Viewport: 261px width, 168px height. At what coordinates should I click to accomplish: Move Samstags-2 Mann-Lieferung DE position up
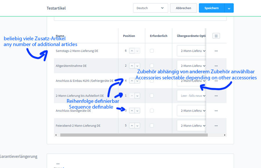tap(132, 51)
